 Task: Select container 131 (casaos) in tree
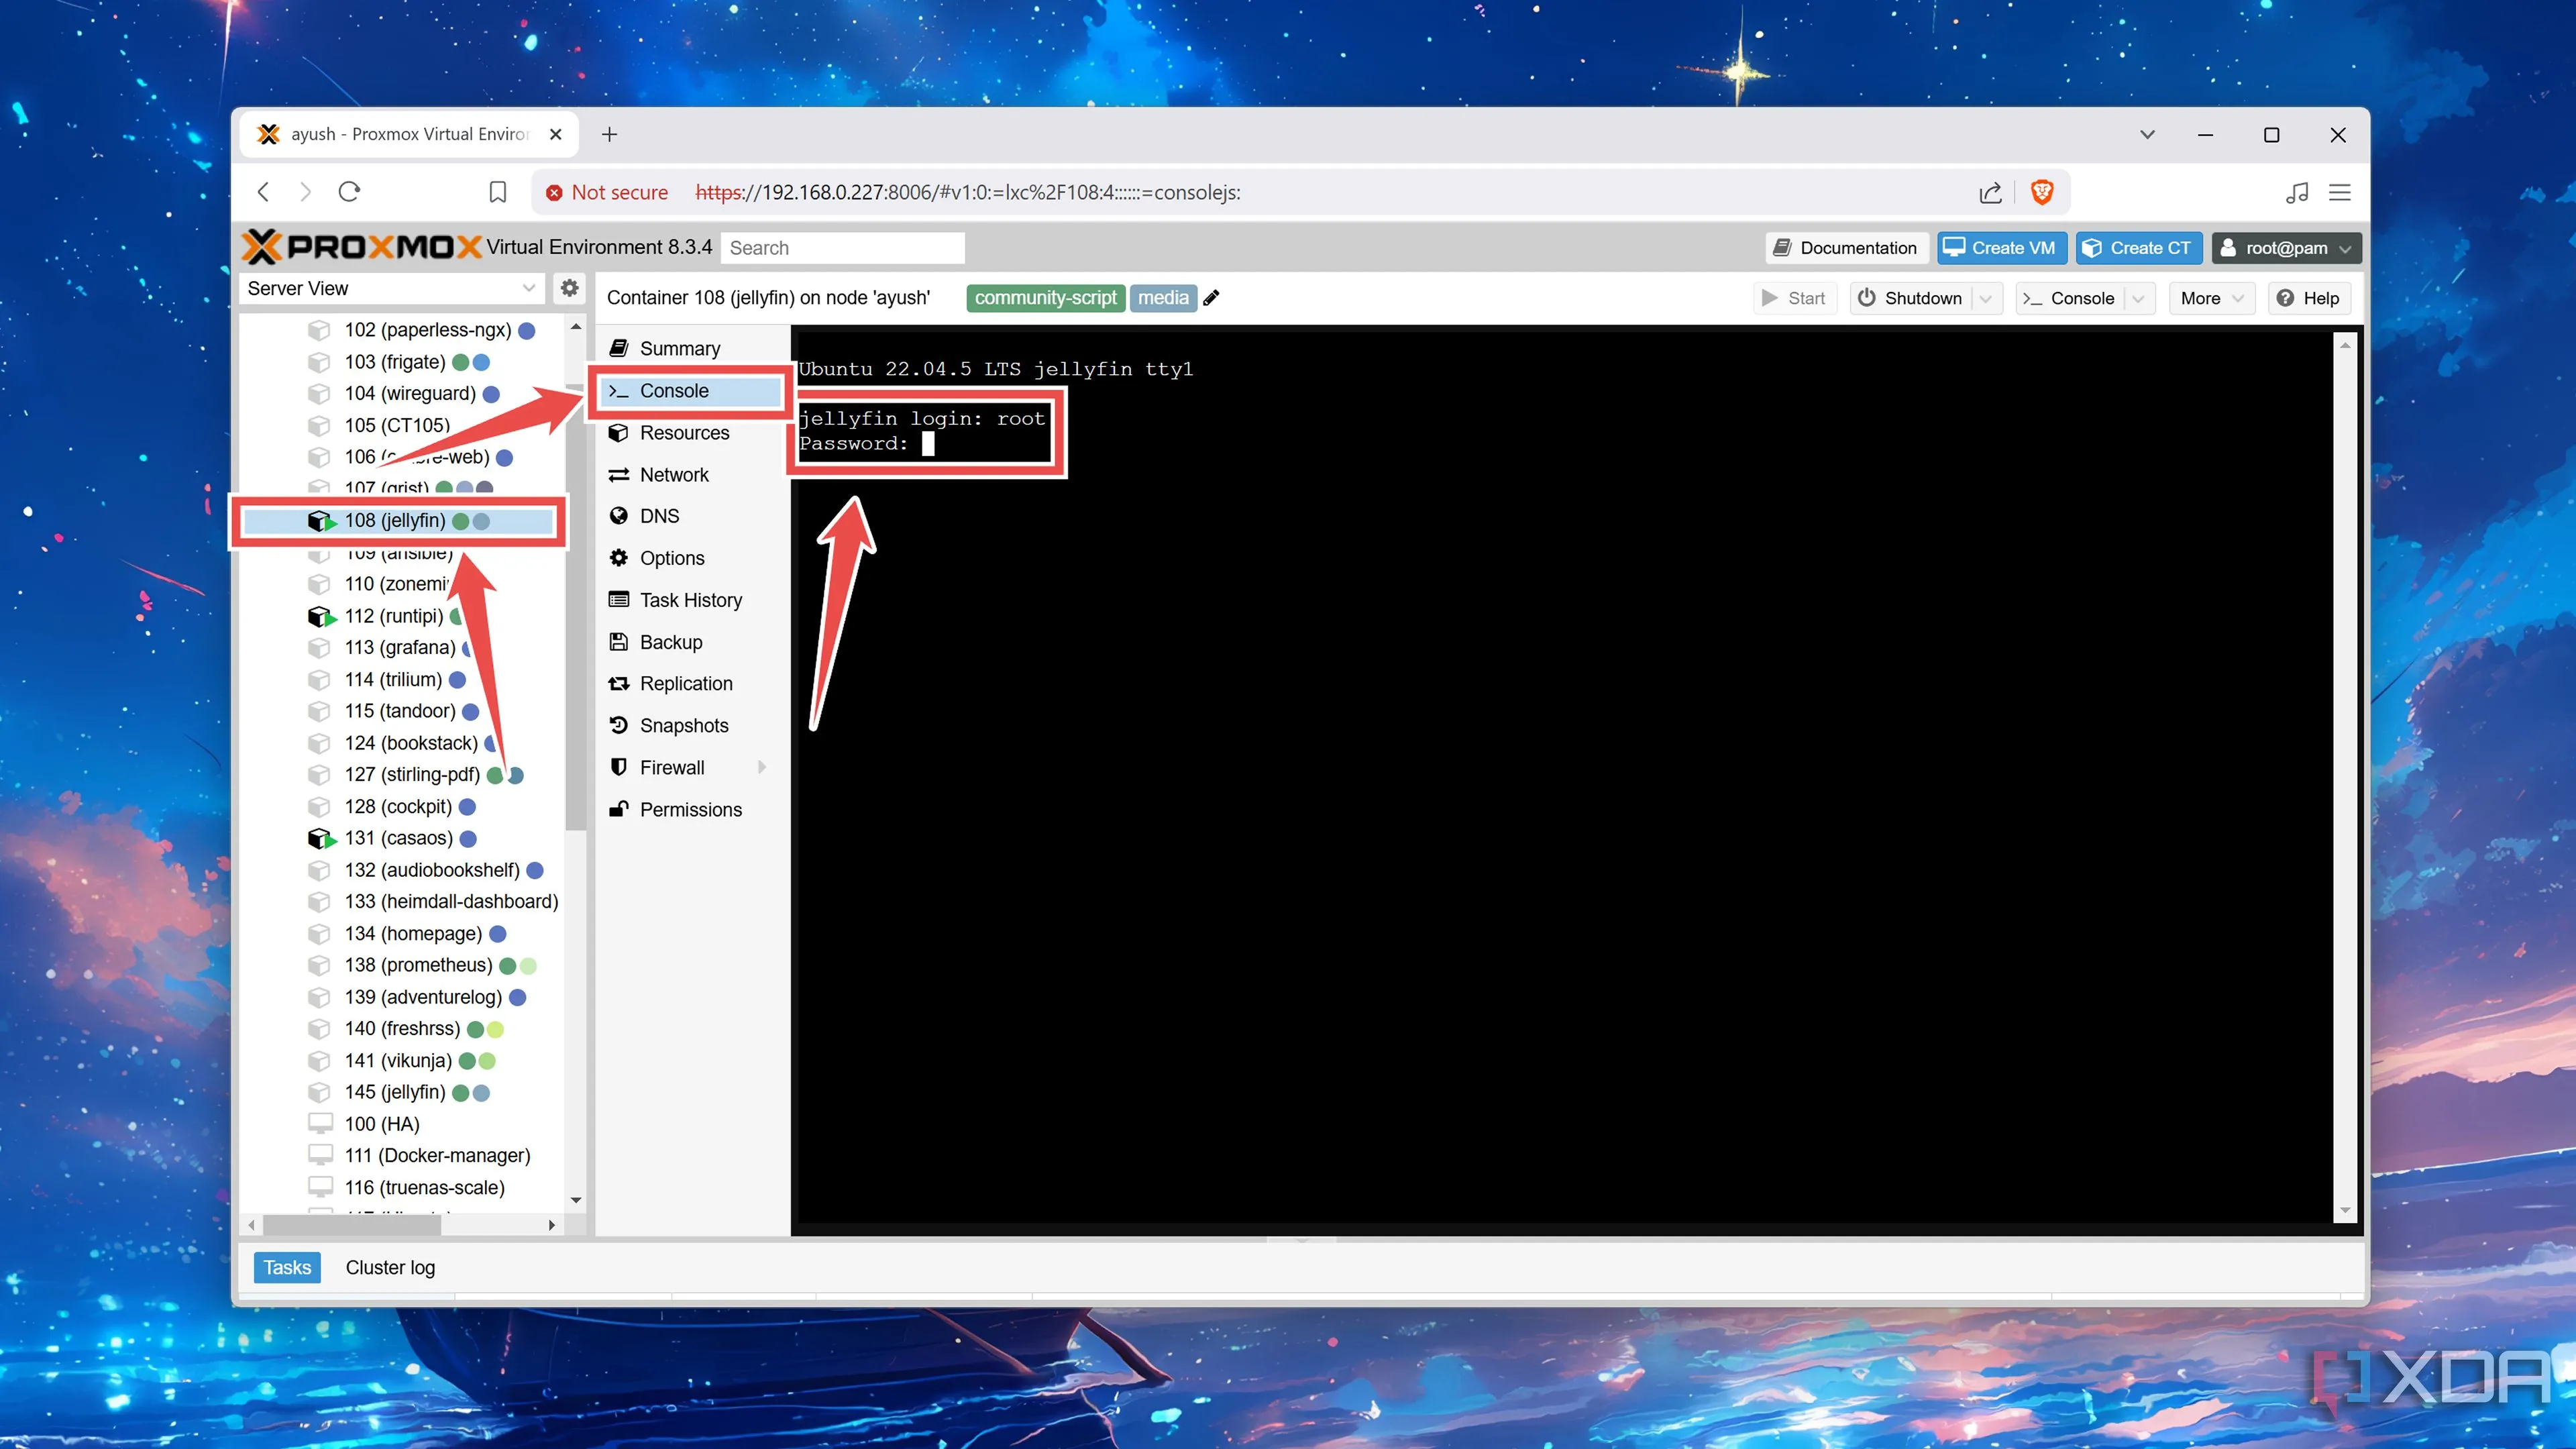coord(398,838)
